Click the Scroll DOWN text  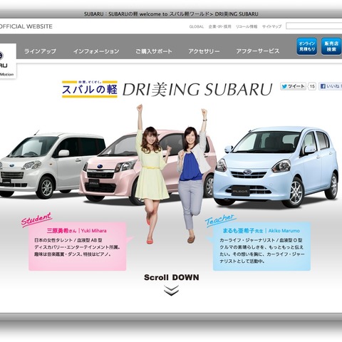(x=172, y=277)
